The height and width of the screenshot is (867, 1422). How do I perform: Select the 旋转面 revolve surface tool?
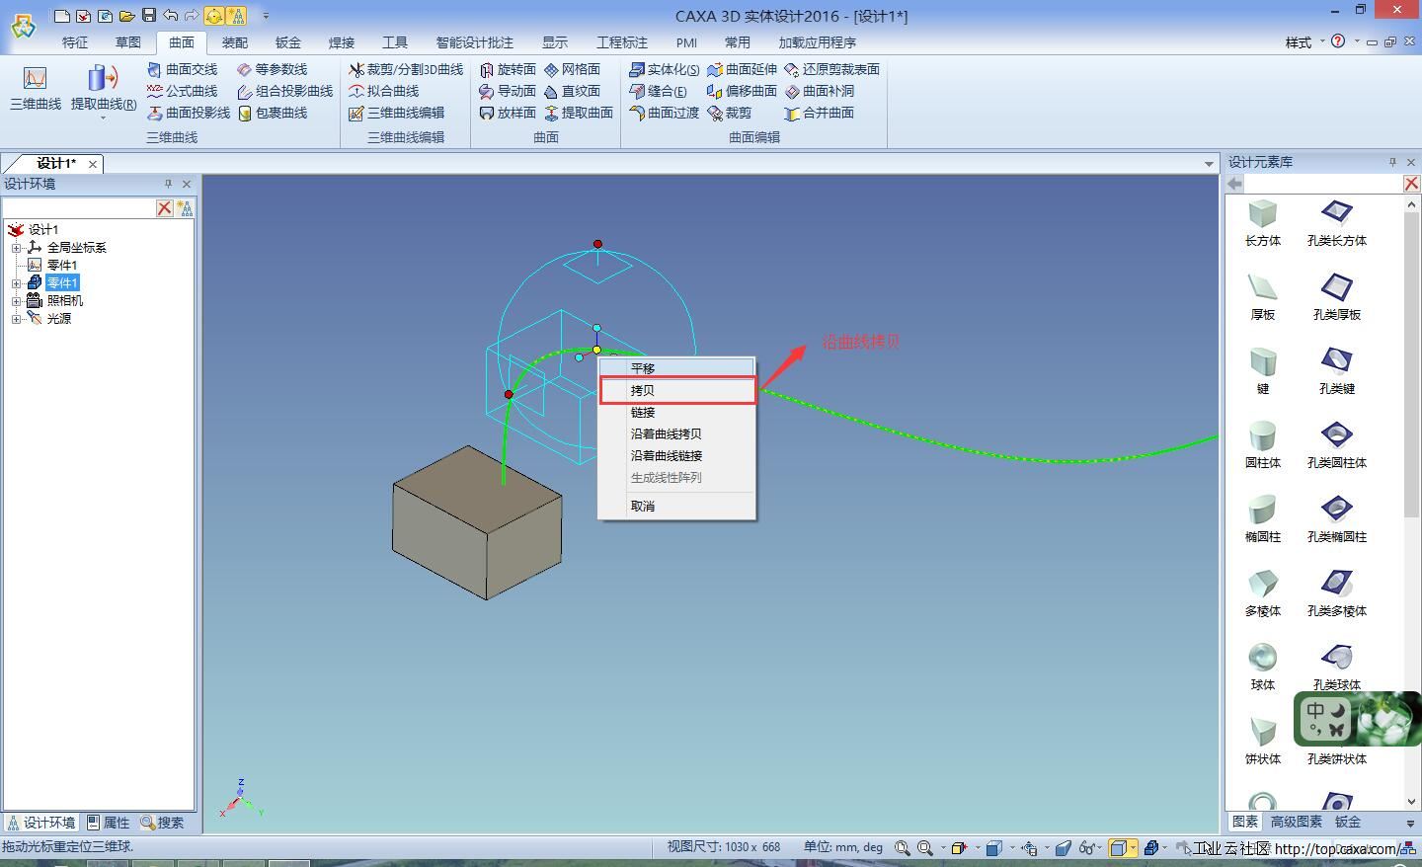[x=508, y=69]
